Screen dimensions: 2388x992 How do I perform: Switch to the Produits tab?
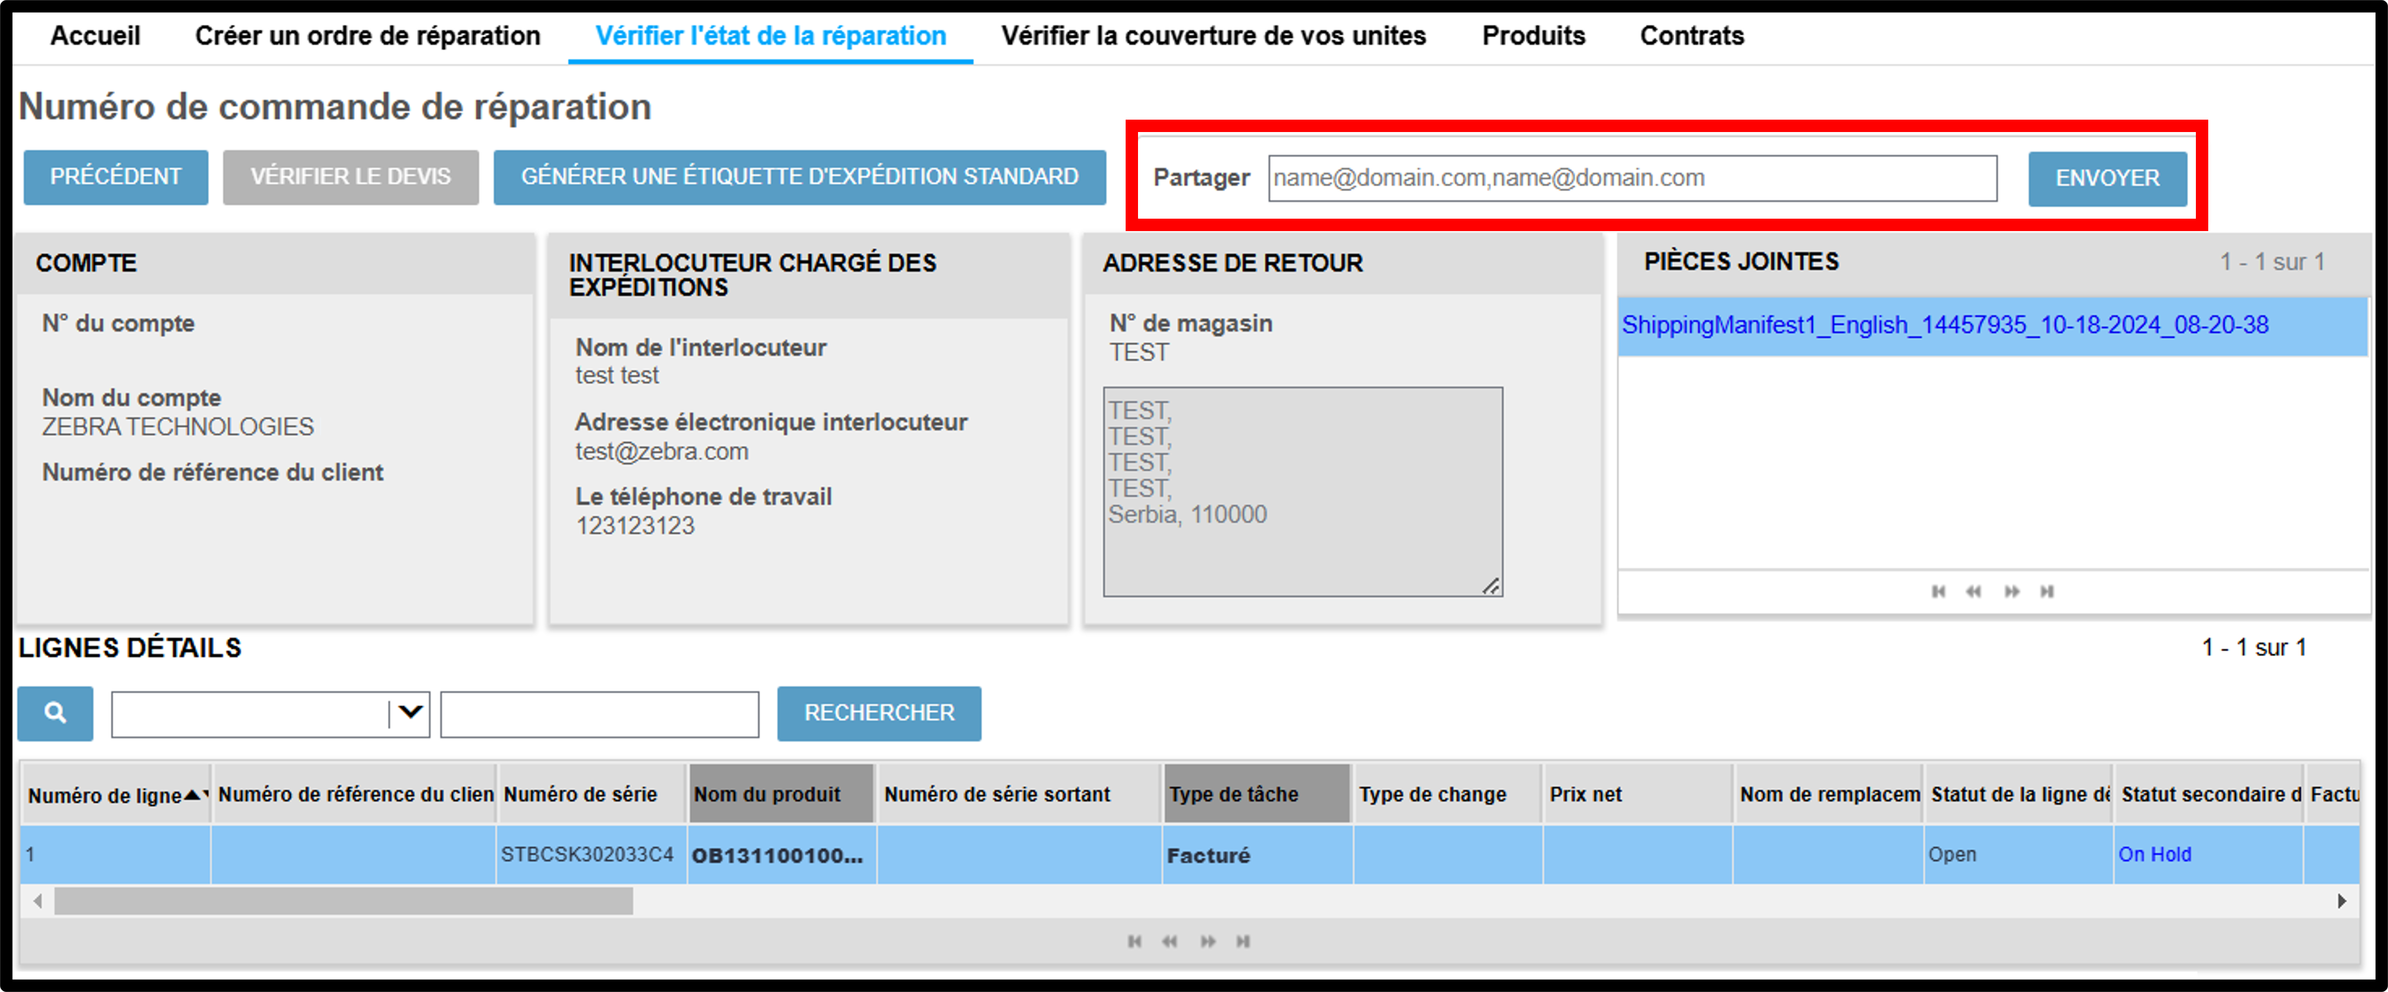[x=1533, y=35]
